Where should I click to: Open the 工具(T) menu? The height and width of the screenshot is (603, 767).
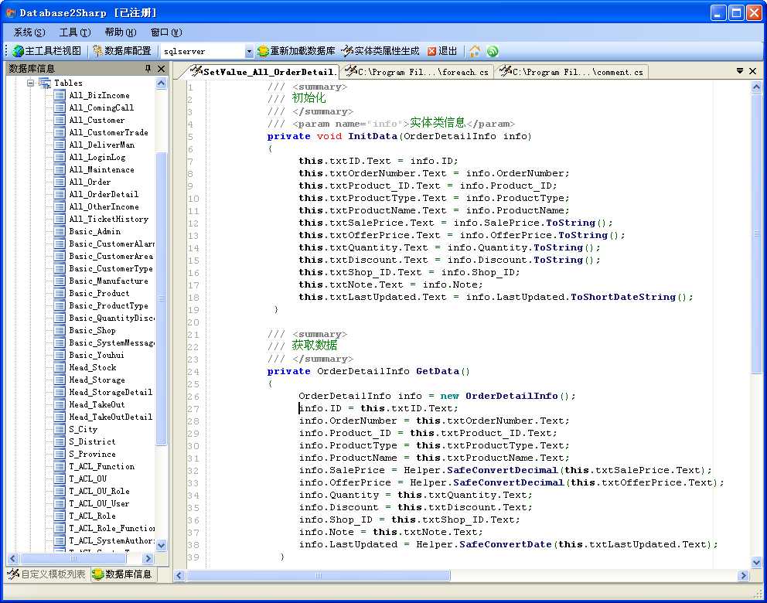click(x=75, y=32)
